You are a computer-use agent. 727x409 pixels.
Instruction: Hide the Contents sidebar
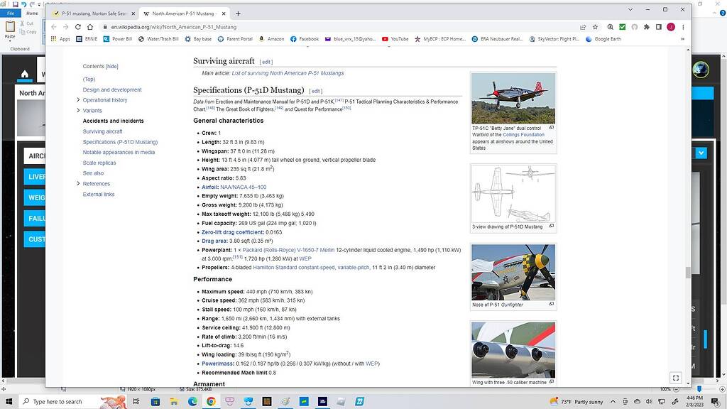(111, 66)
